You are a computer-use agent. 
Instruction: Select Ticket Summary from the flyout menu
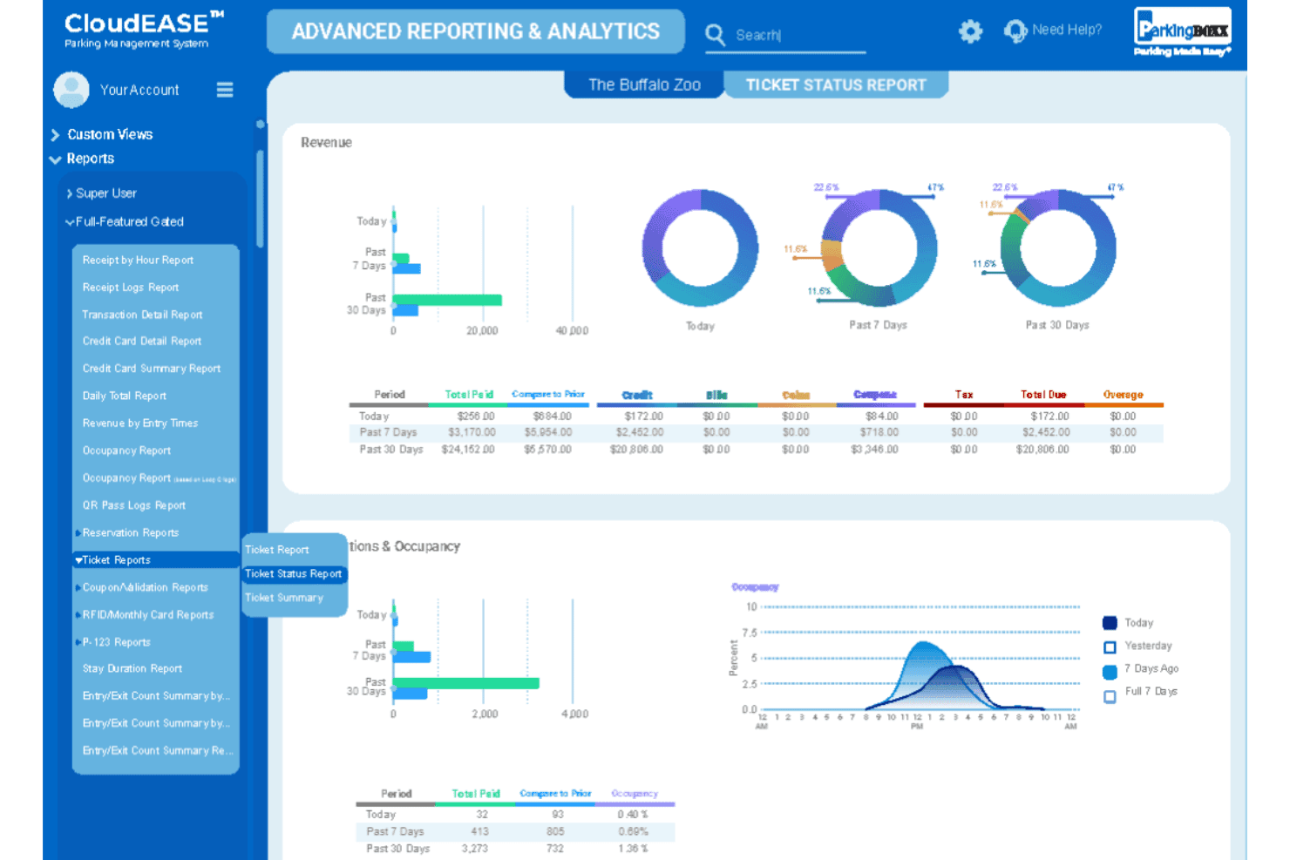coord(284,598)
